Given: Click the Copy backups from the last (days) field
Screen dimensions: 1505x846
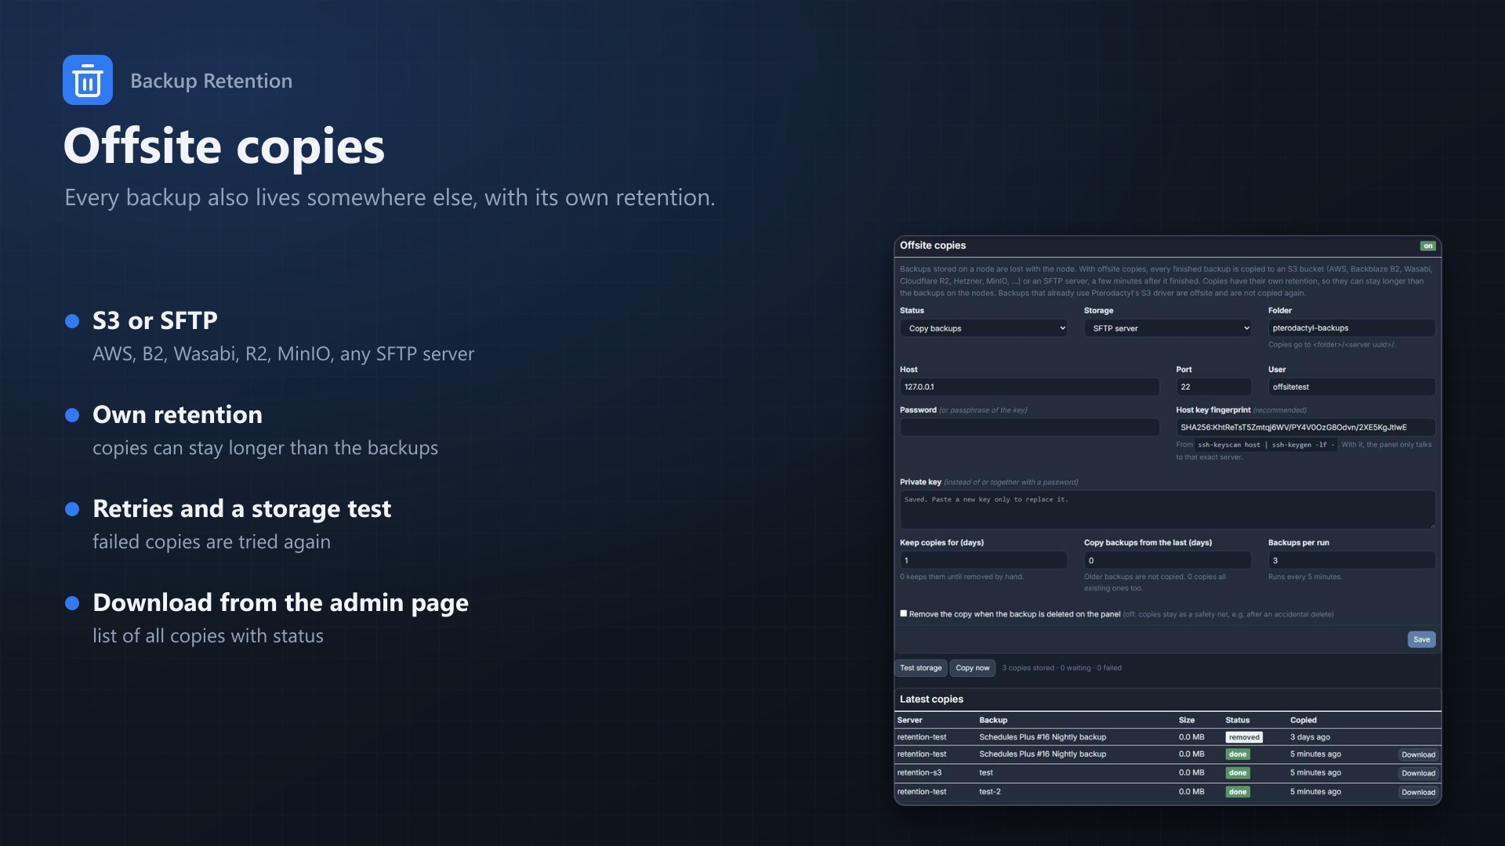Looking at the screenshot, I should [x=1167, y=560].
